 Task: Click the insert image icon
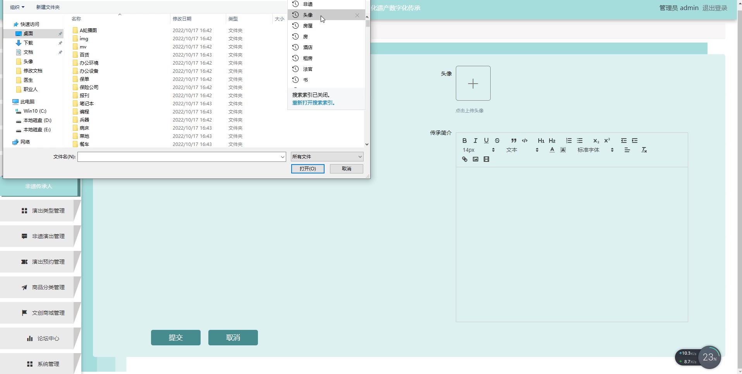tap(475, 159)
